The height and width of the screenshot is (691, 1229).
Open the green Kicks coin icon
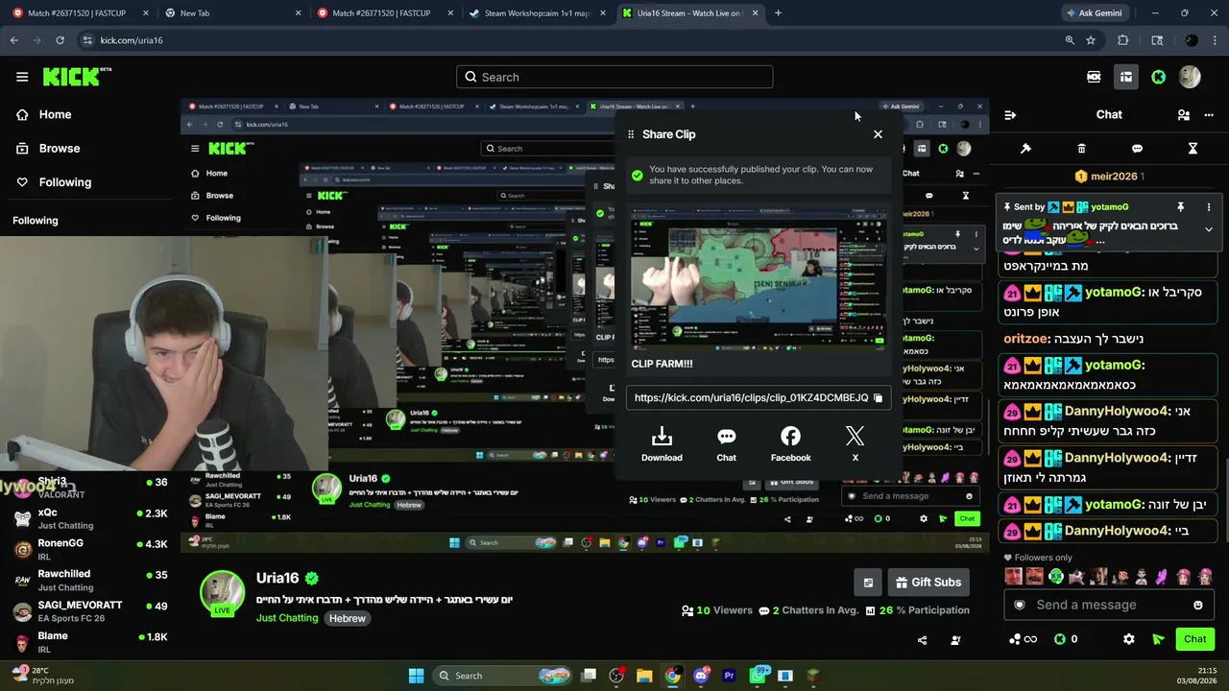point(1159,77)
